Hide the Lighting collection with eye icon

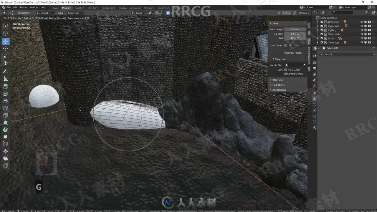362,30
